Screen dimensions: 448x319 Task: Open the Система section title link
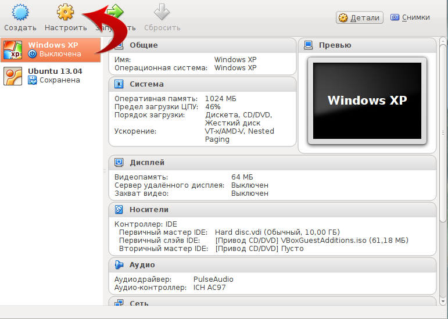[146, 84]
